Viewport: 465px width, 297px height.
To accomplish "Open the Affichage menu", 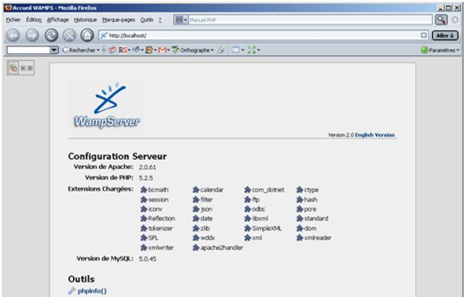I will 58,20.
